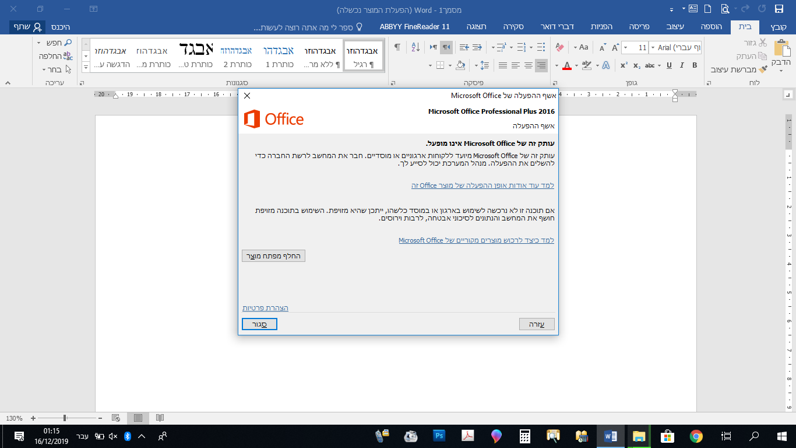The image size is (796, 448).
Task: Click the red font color A swatch
Action: (567, 65)
